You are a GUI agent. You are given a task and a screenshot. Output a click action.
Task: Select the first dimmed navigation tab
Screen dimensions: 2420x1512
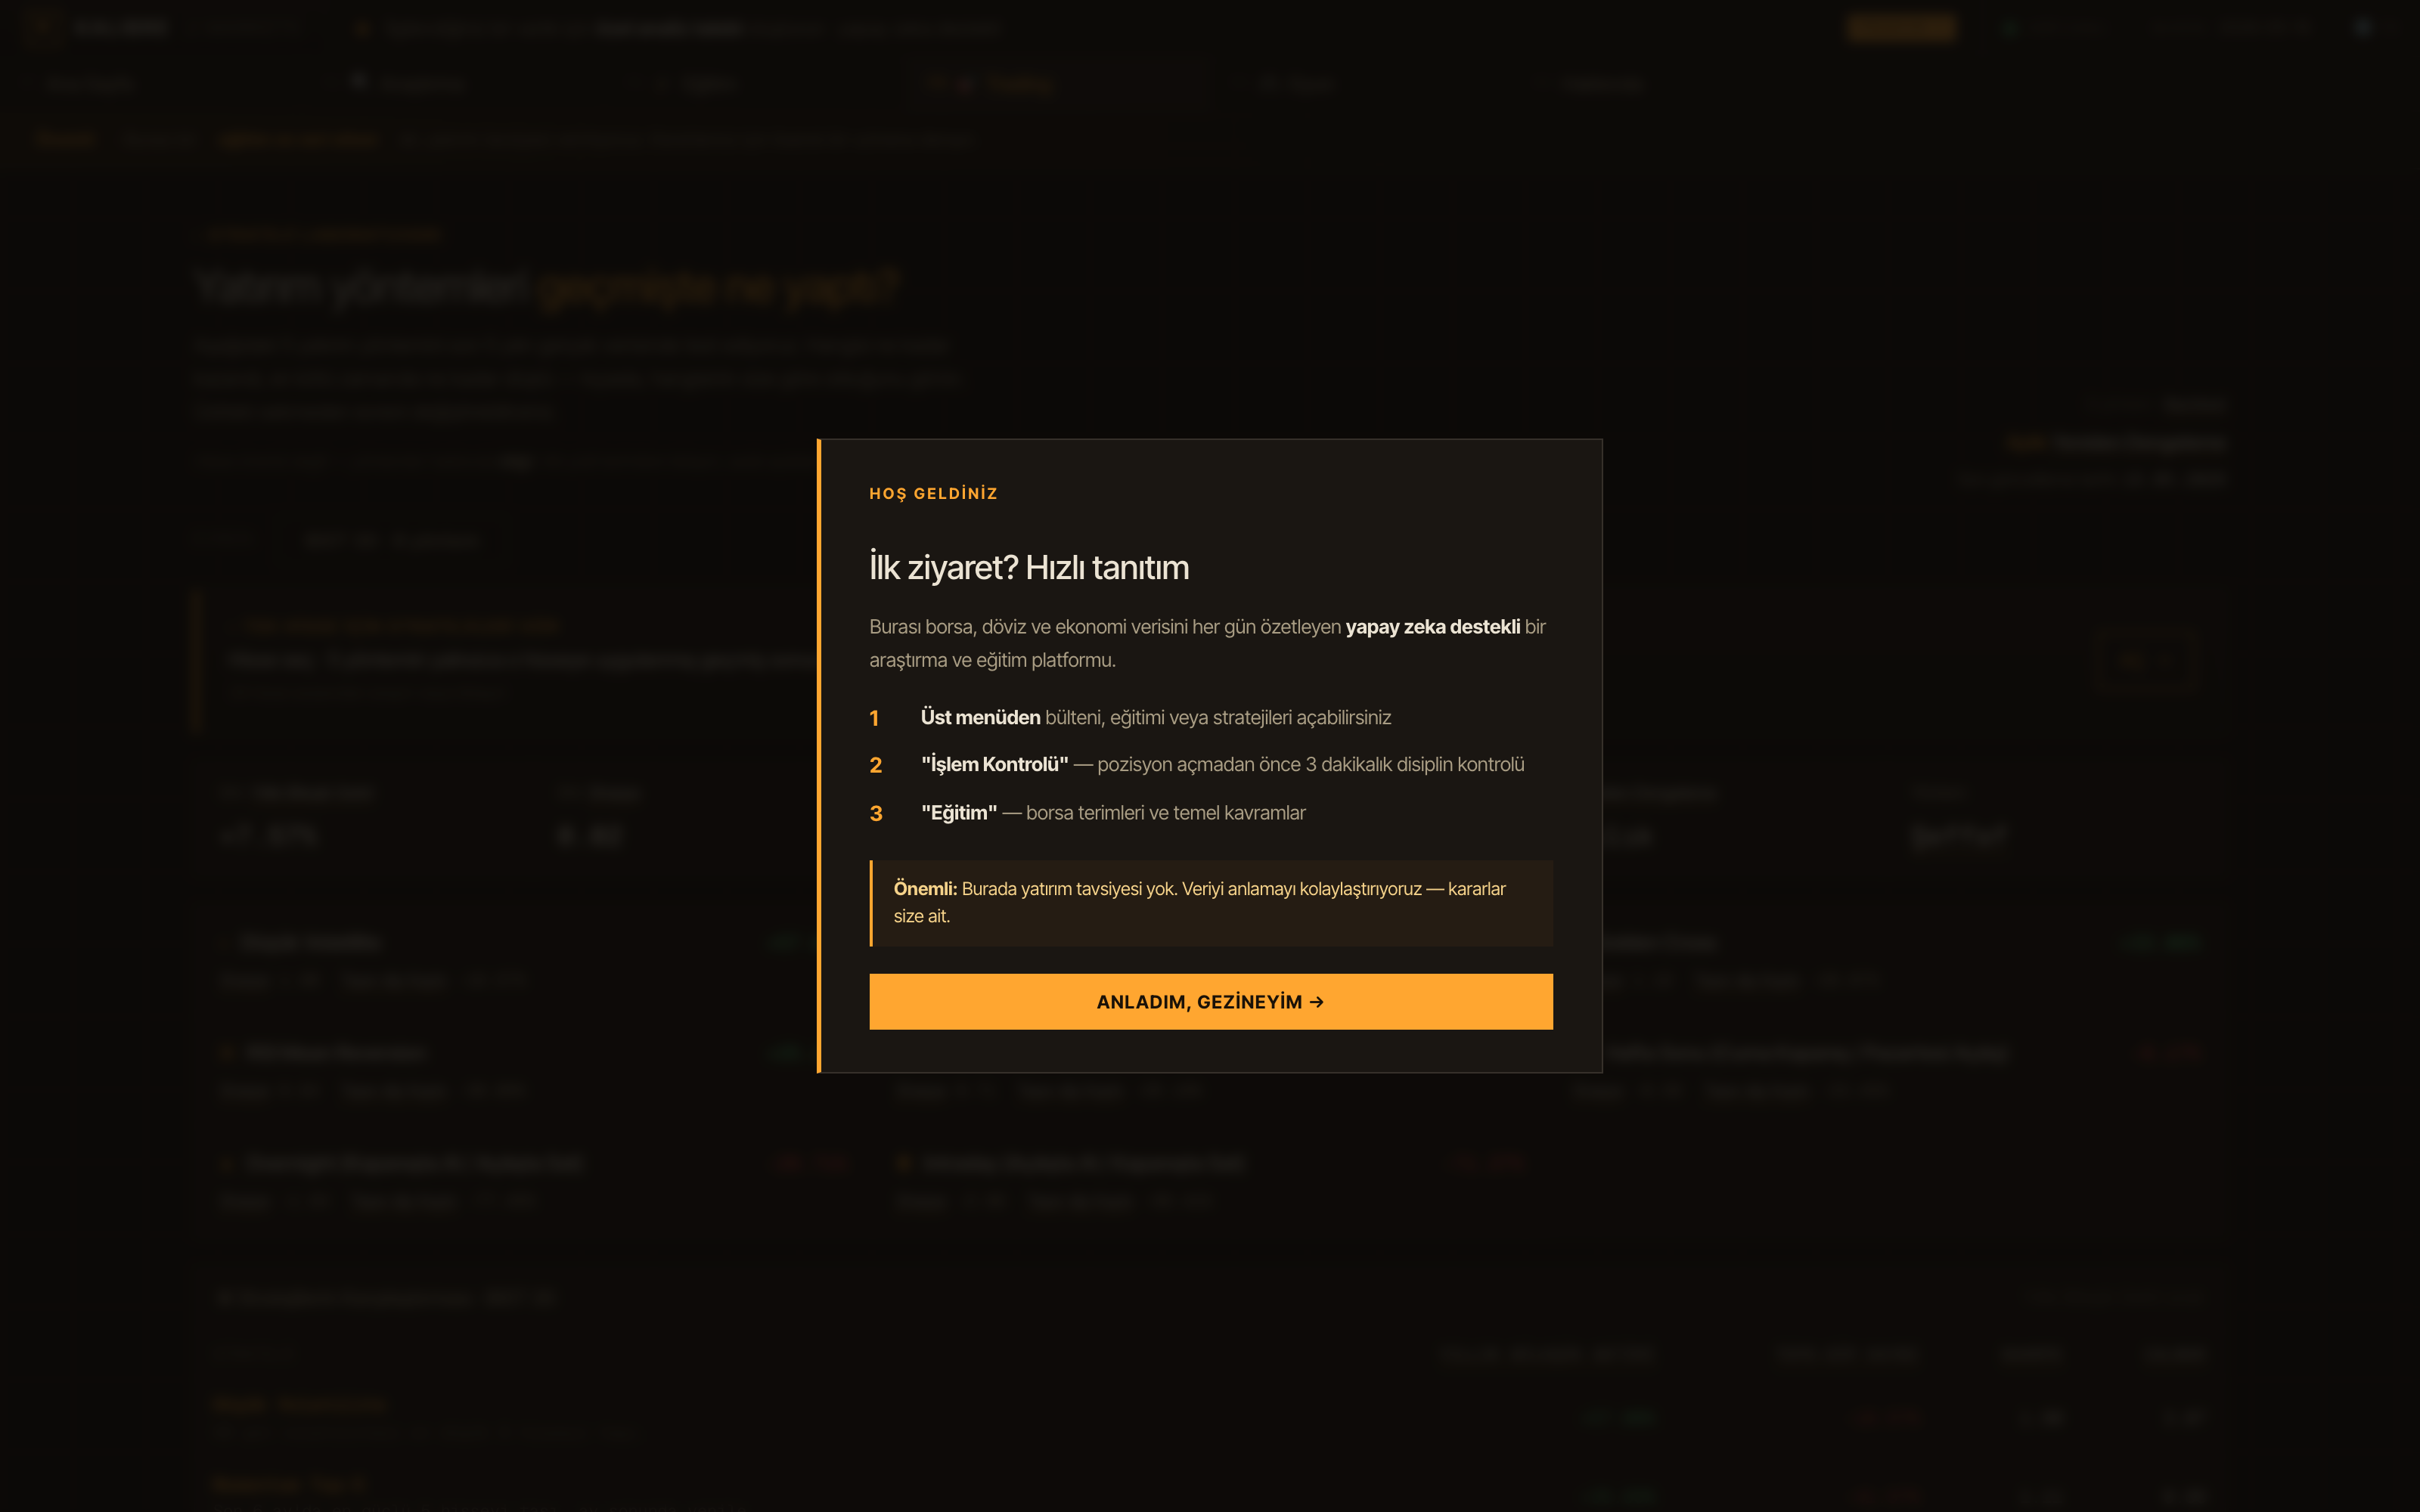click(90, 84)
